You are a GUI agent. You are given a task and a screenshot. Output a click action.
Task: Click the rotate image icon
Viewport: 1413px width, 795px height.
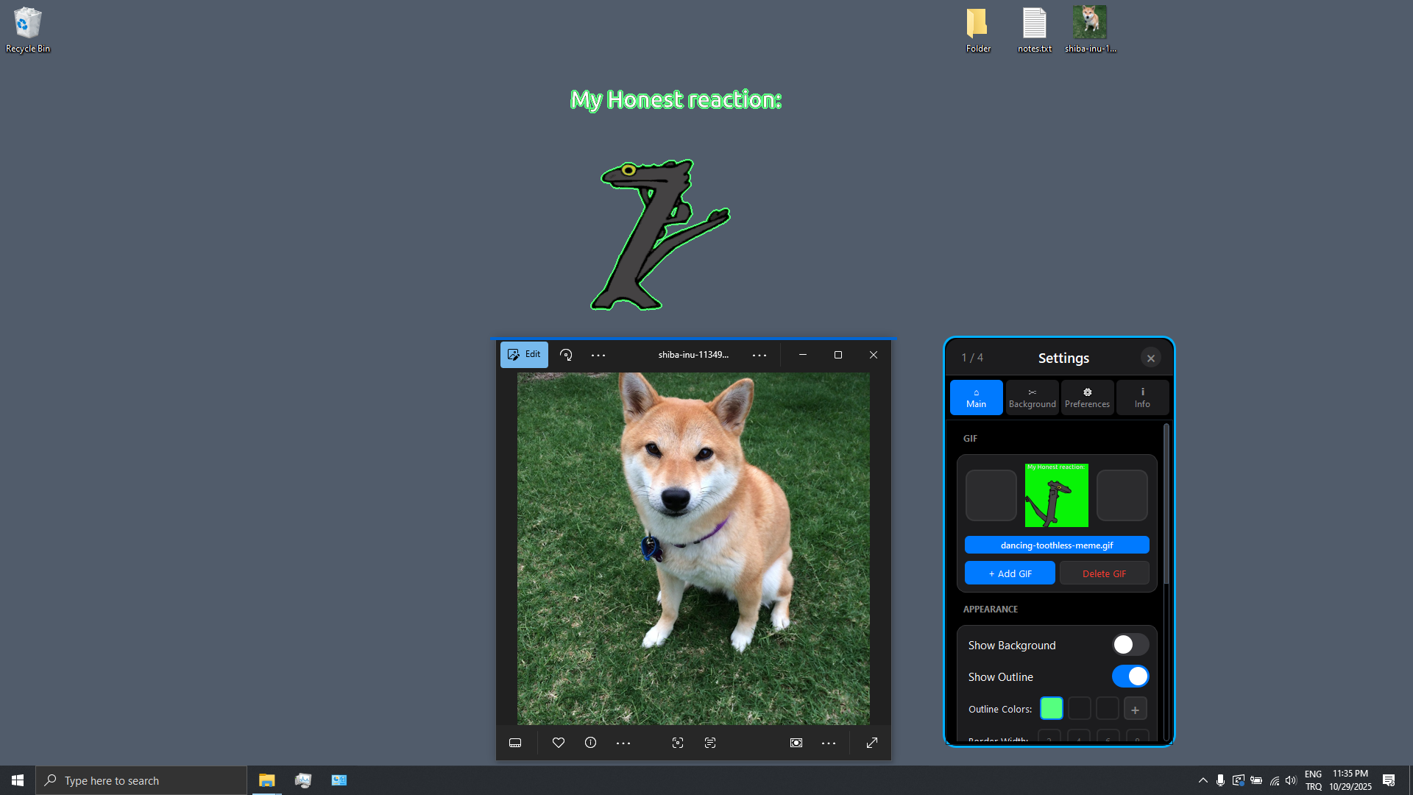coord(566,355)
